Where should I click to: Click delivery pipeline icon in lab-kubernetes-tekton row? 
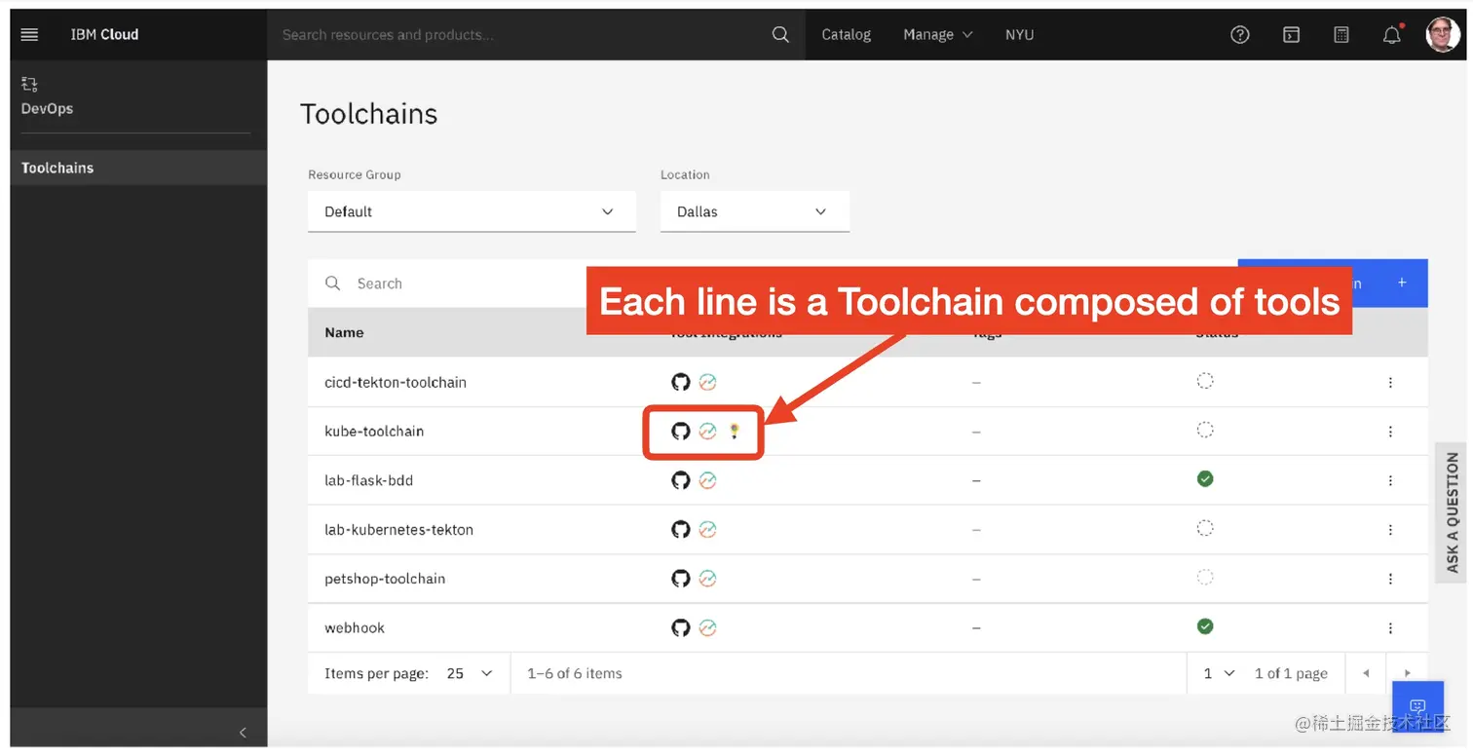point(708,529)
